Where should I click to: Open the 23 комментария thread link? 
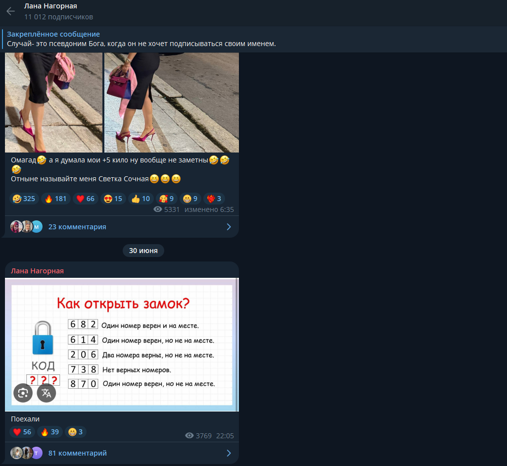[77, 227]
